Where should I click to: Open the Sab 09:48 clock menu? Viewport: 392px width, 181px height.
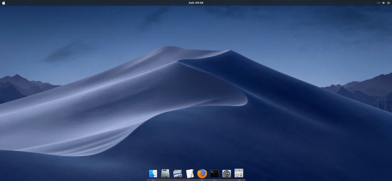(196, 3)
